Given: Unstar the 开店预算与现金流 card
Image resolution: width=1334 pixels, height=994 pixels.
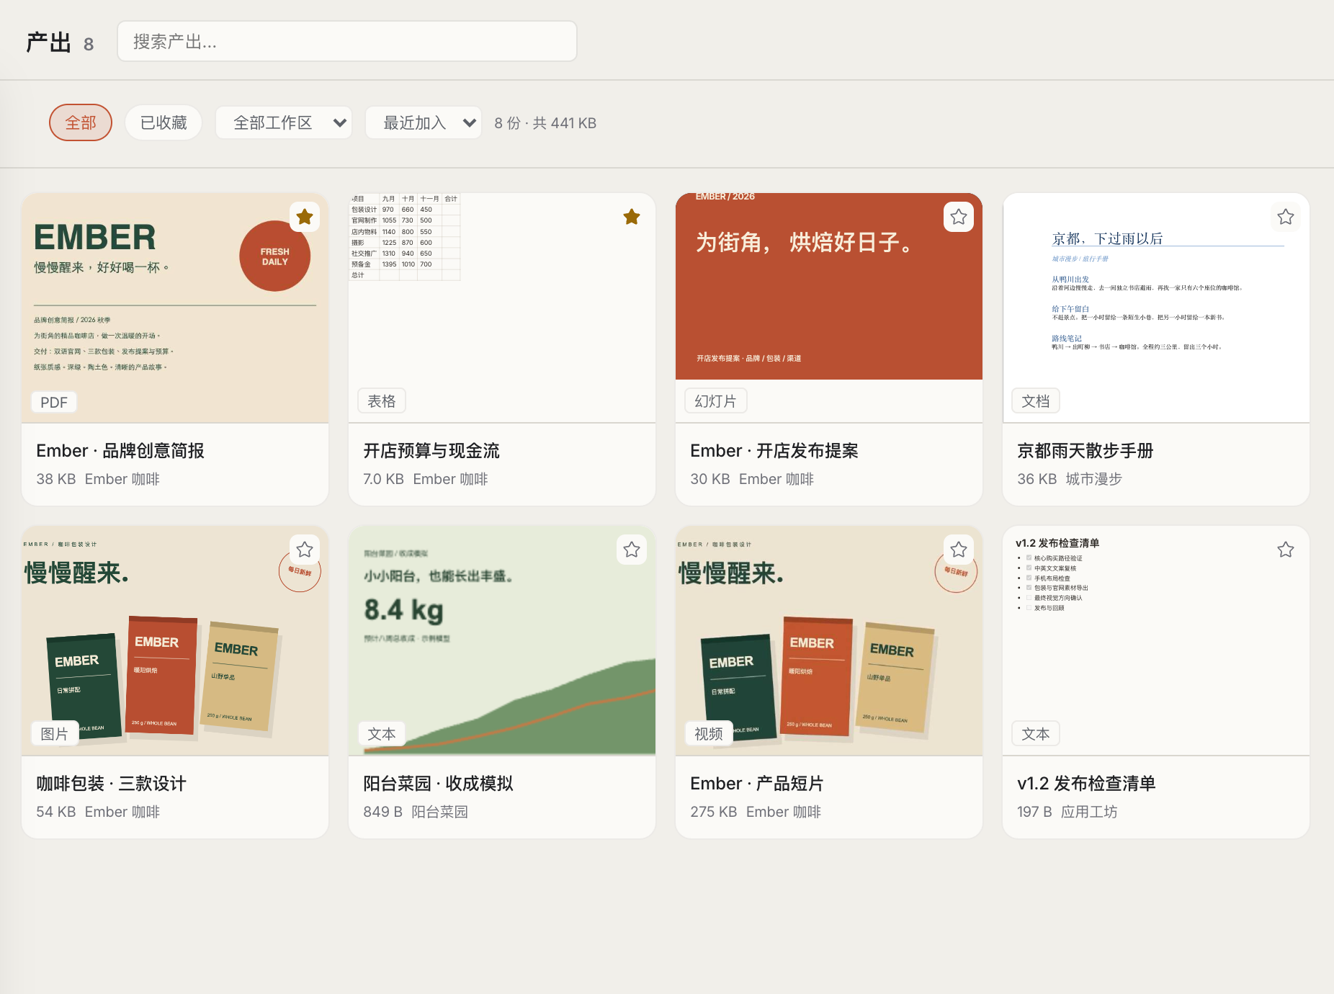Looking at the screenshot, I should tap(632, 217).
